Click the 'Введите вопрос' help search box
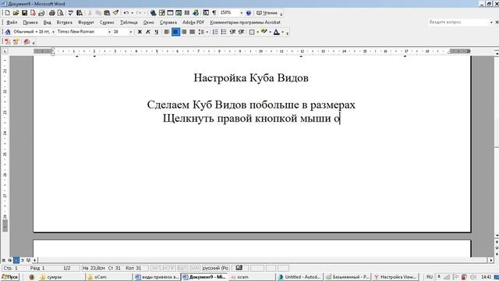 click(458, 23)
